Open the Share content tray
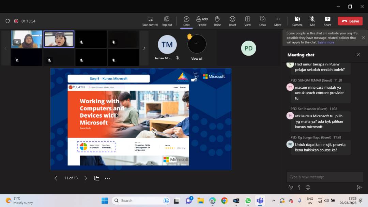Image resolution: width=368 pixels, height=207 pixels. click(327, 21)
